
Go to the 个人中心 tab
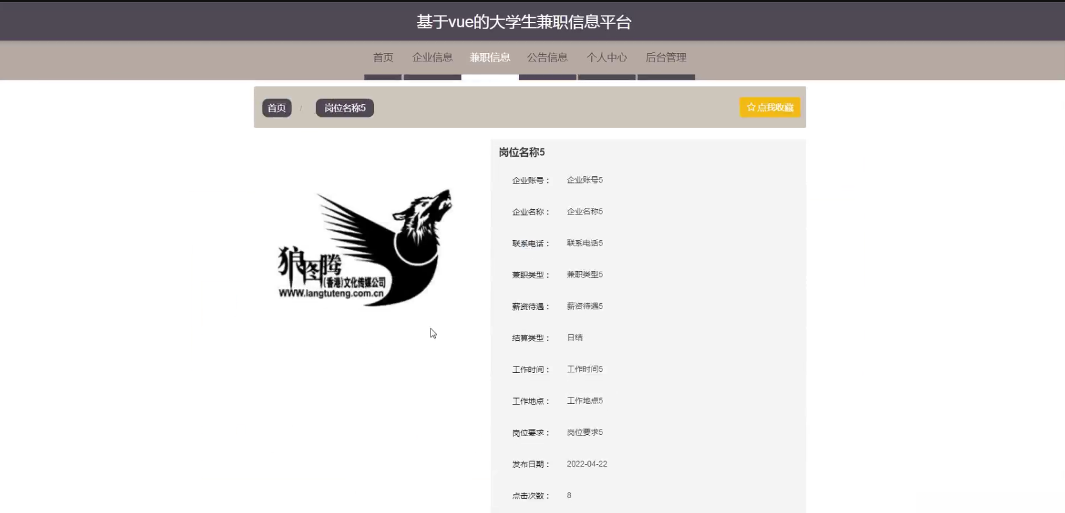coord(606,58)
